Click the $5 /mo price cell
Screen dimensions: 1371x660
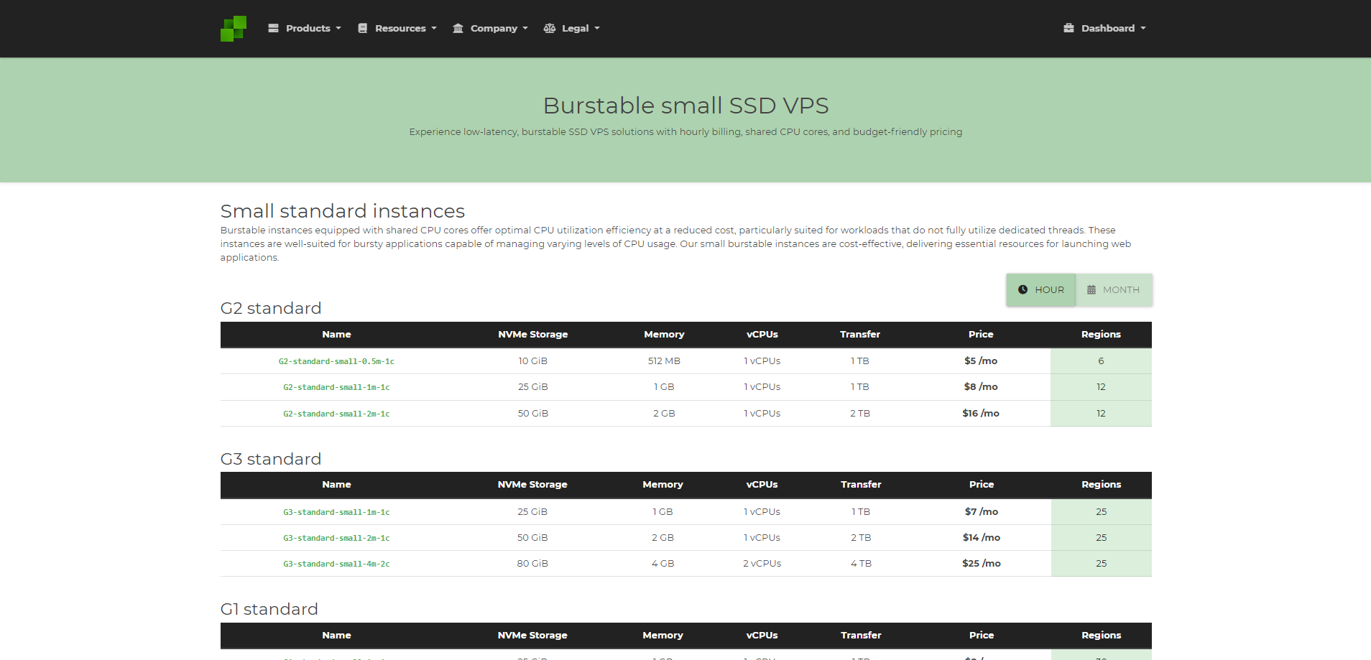pos(981,361)
